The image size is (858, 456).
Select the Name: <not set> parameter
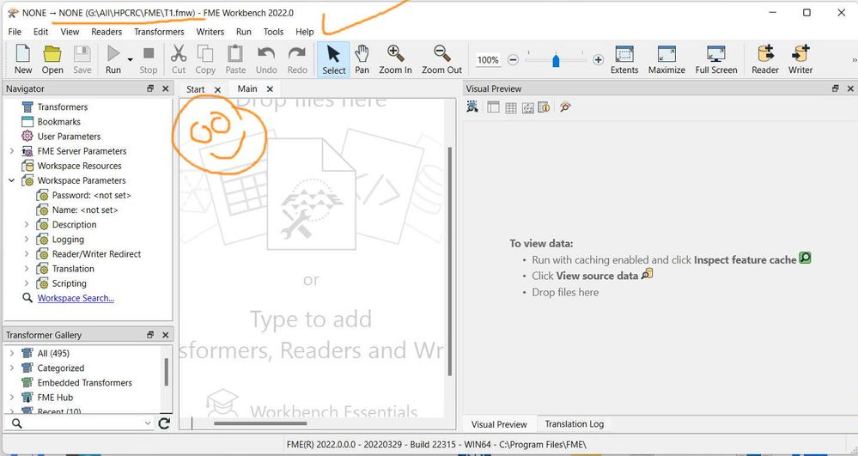(85, 210)
